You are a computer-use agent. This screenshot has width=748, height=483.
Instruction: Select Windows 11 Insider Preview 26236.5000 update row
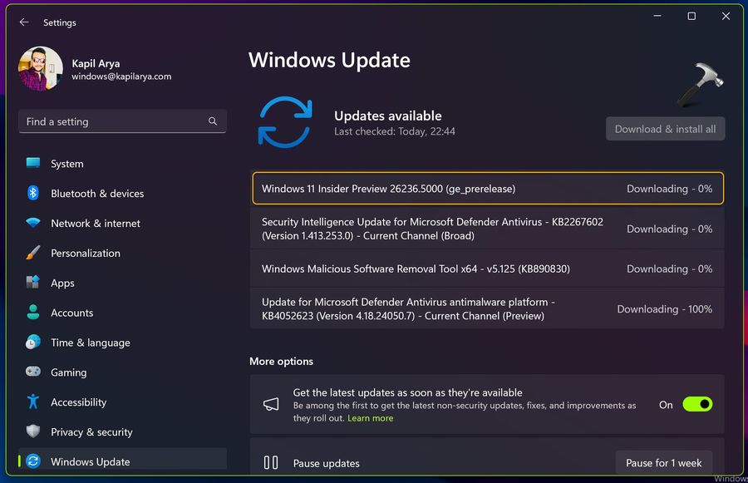point(488,189)
